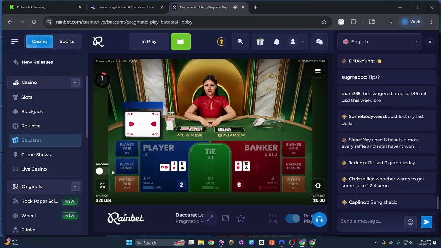Mute the Baccarat tab audio icon

point(235,7)
